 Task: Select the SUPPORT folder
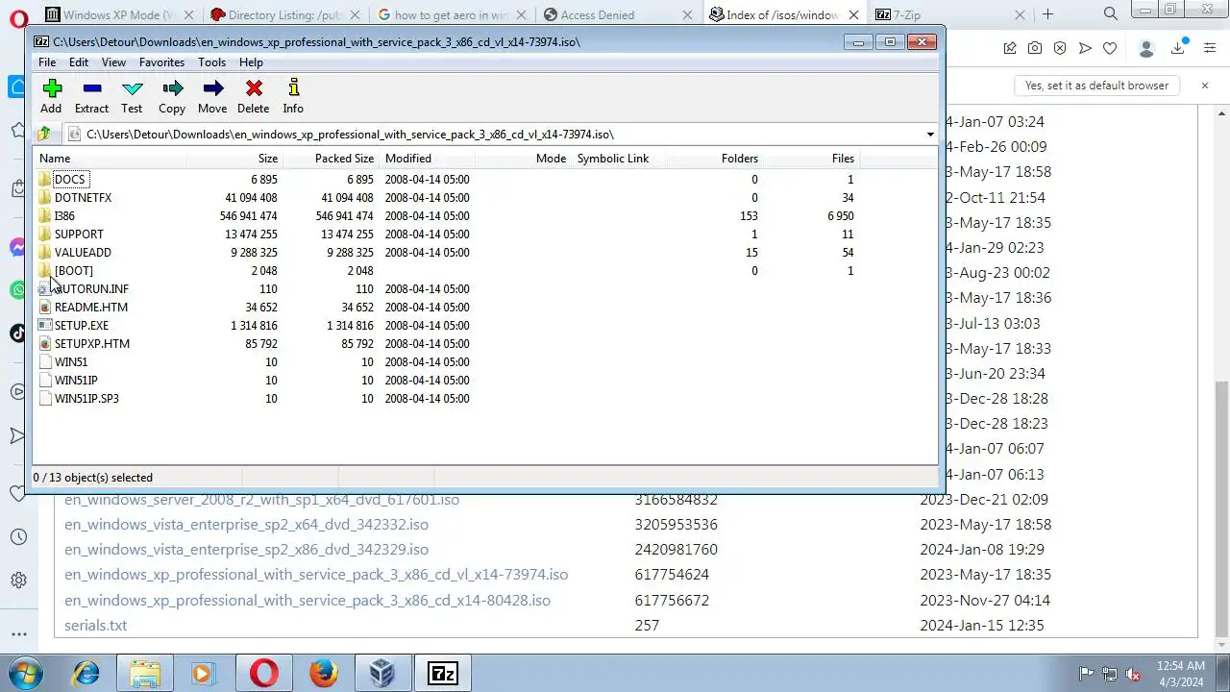click(x=79, y=235)
